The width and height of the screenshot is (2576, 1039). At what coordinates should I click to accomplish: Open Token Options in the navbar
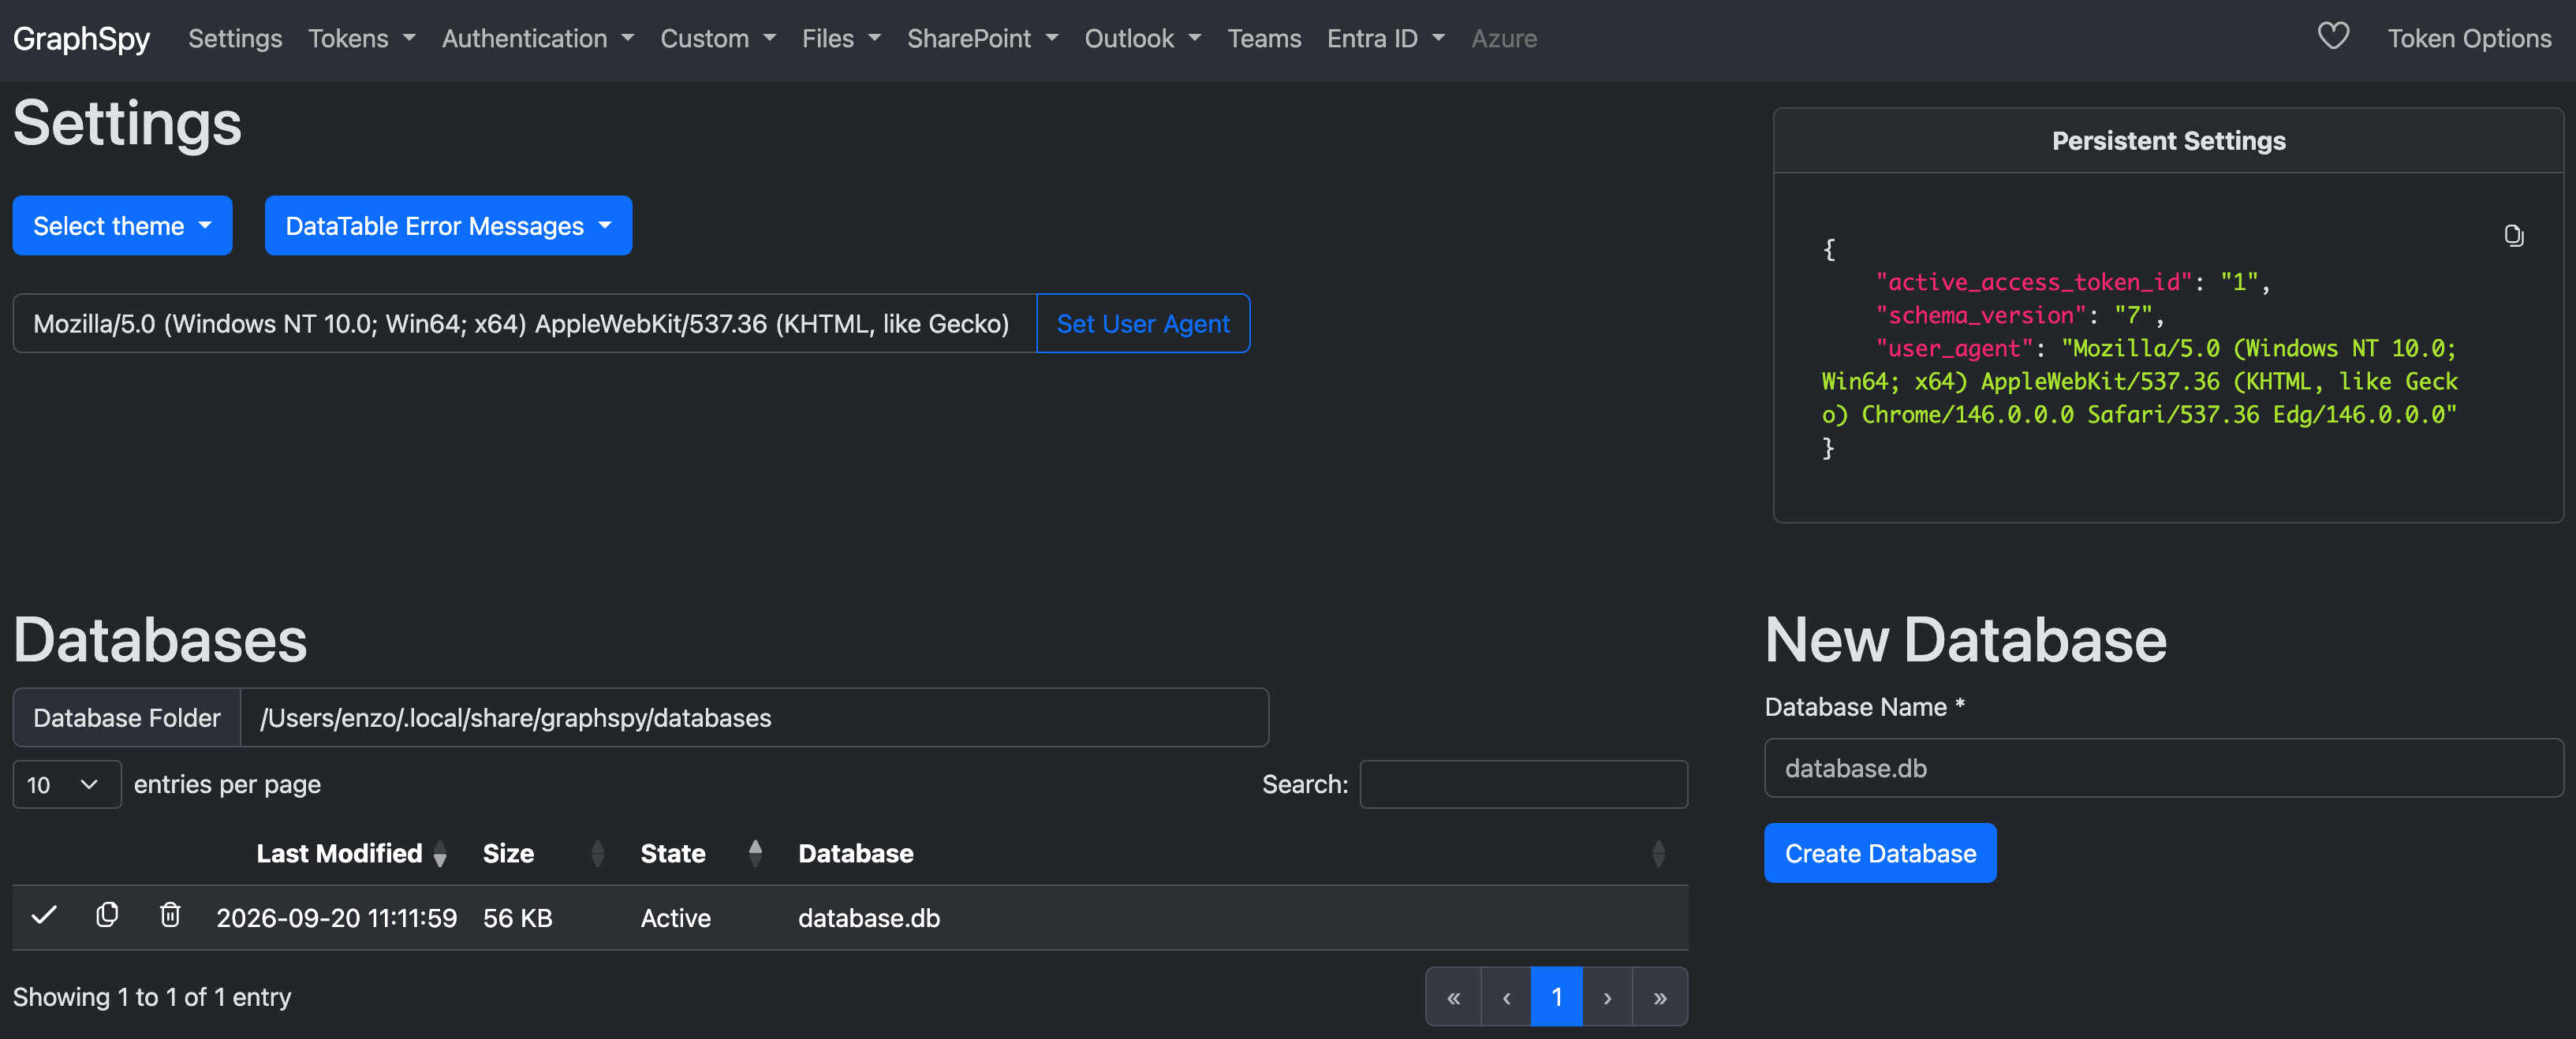2469,38
